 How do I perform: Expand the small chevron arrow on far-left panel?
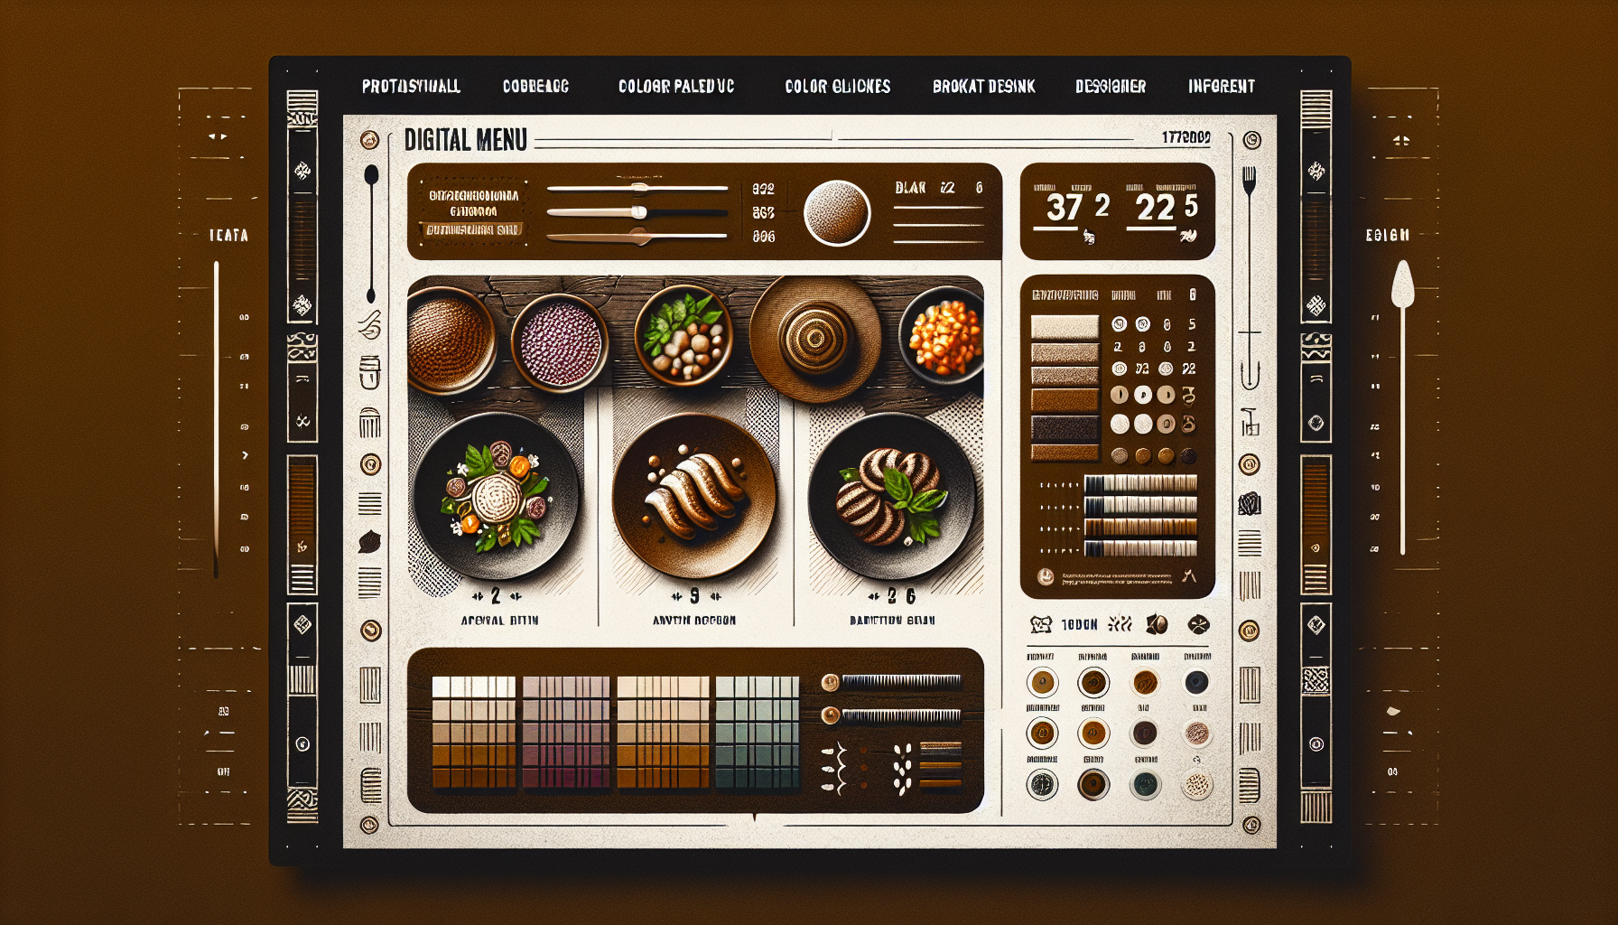click(x=245, y=455)
